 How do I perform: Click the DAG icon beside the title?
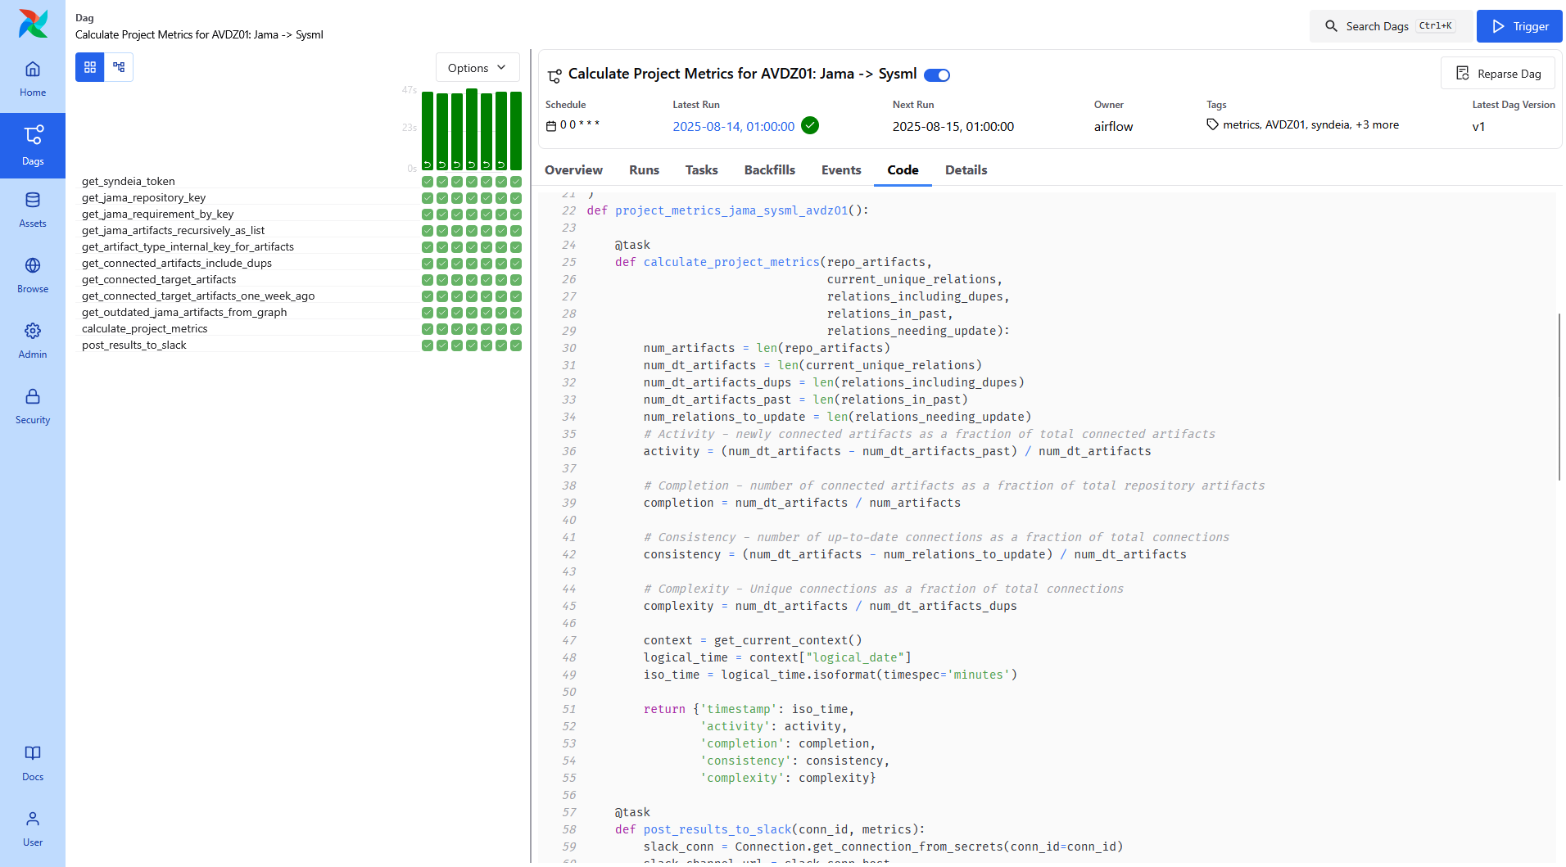pyautogui.click(x=554, y=75)
